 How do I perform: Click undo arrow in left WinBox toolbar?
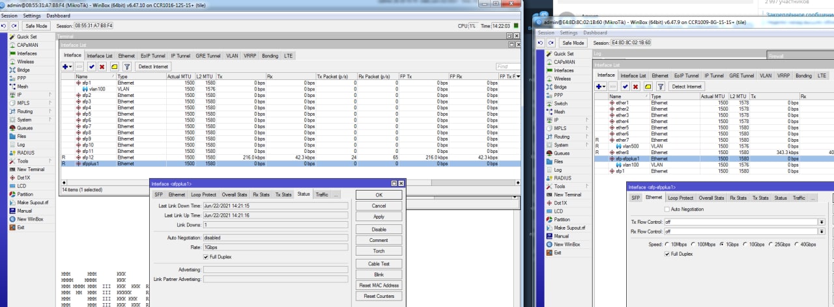pos(4,26)
